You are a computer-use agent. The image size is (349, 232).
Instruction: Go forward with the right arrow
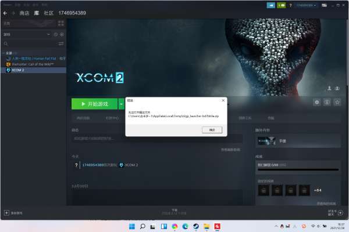[x=13, y=13]
